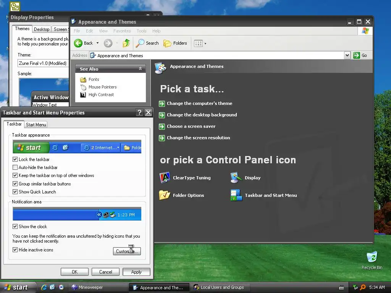Image resolution: width=391 pixels, height=293 pixels.
Task: Click the keyboard icon in the taskbar
Action: [341, 288]
